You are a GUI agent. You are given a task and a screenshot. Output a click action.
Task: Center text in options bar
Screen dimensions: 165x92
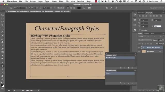[x=71, y=8]
